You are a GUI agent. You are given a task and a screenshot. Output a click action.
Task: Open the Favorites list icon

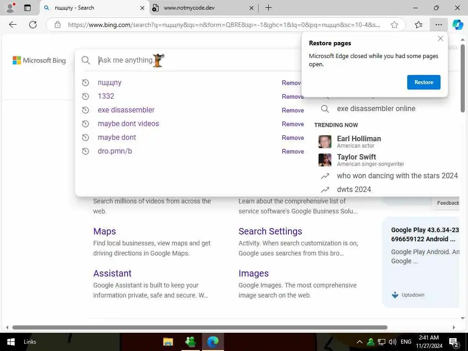pos(419,25)
